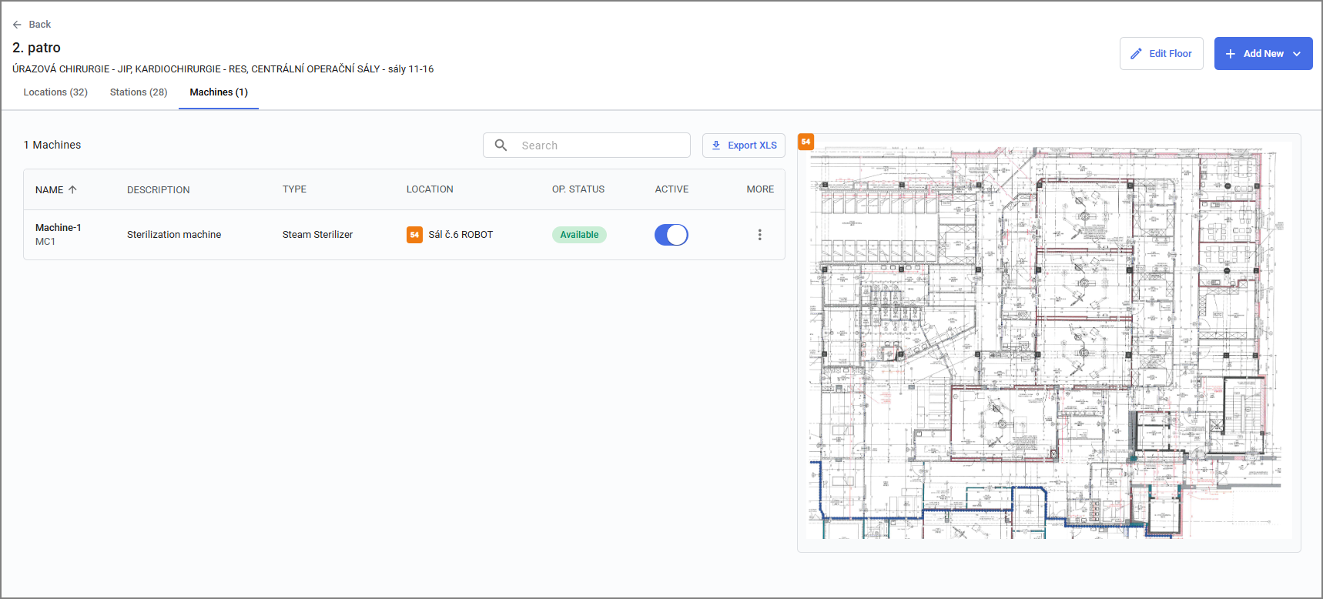Click the download icon on Export XLS
Screen dimensions: 1323x599
coord(716,145)
